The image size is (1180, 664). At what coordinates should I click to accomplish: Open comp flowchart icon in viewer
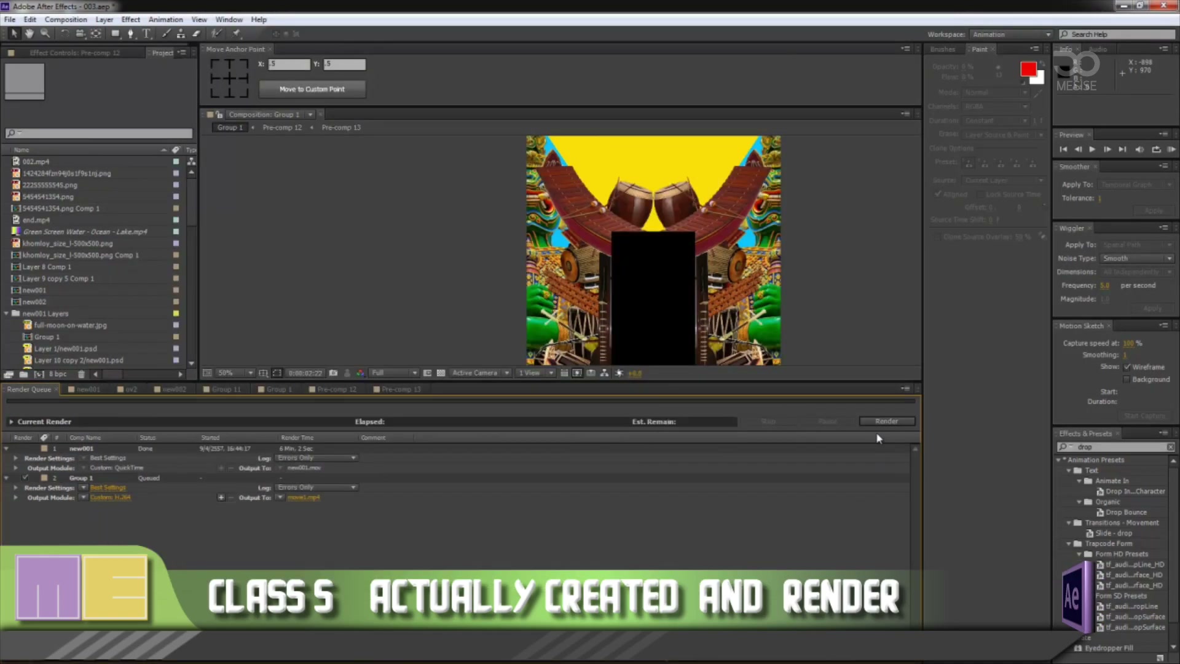[605, 373]
